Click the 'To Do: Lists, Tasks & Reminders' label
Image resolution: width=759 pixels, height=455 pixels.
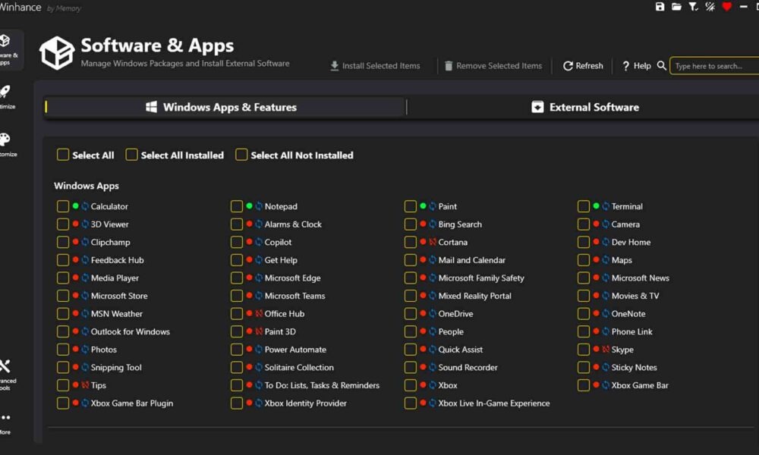tap(322, 385)
